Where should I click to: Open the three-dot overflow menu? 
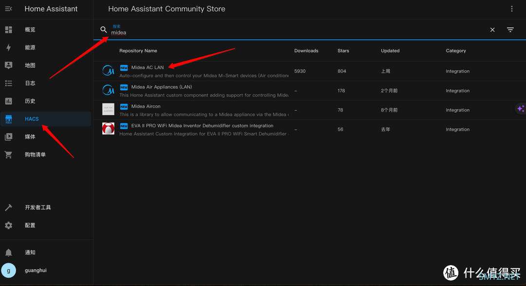[511, 9]
